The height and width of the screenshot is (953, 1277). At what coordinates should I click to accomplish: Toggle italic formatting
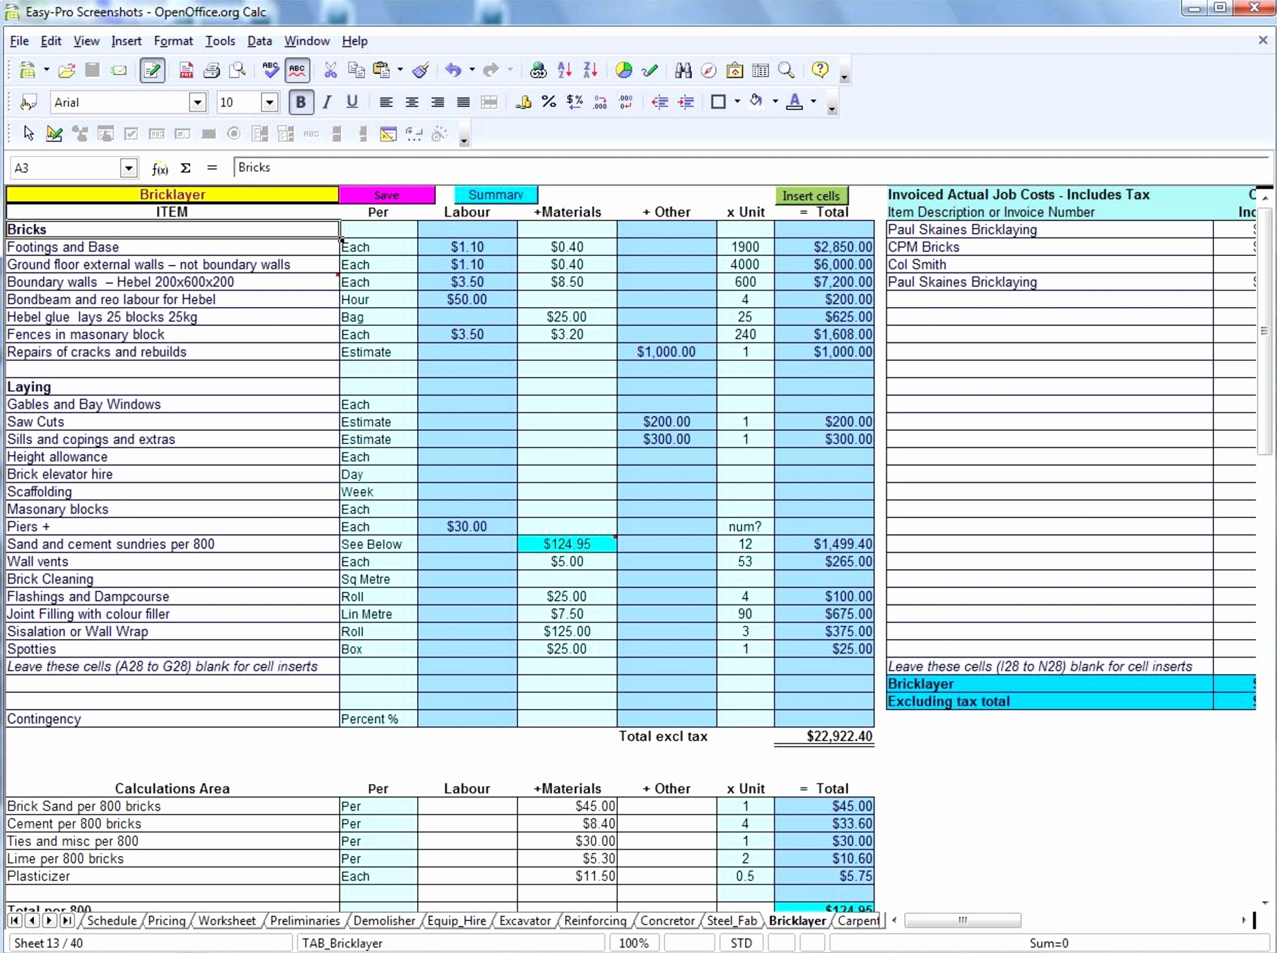point(327,102)
